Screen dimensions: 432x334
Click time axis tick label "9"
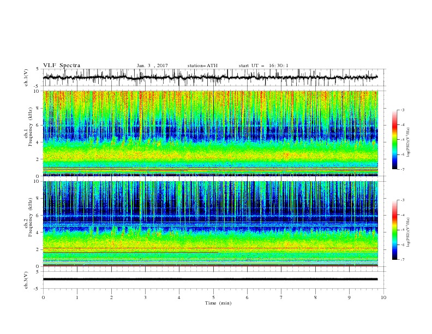point(349,297)
